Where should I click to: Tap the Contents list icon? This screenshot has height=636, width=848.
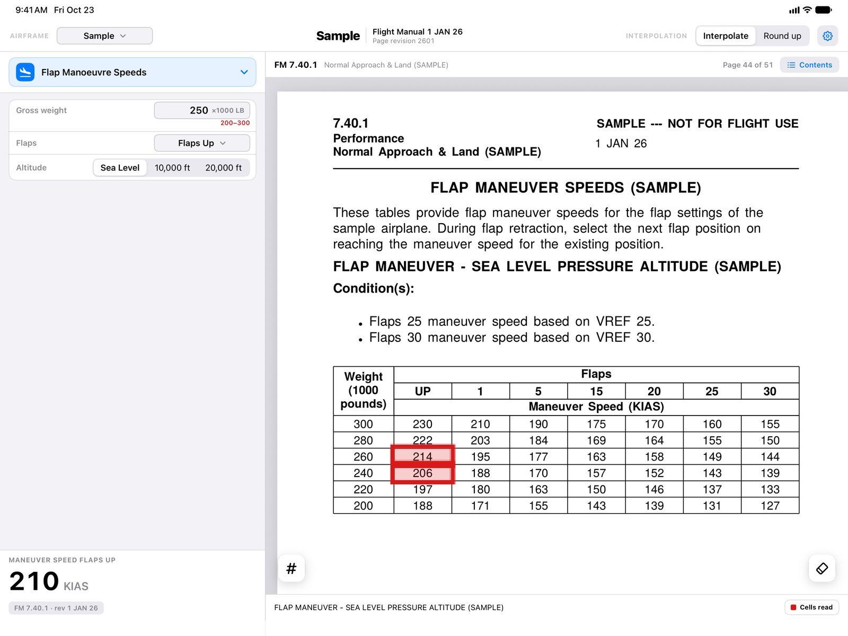[791, 65]
